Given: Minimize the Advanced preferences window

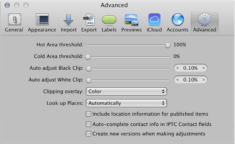Looking at the screenshot, I should (16, 5).
